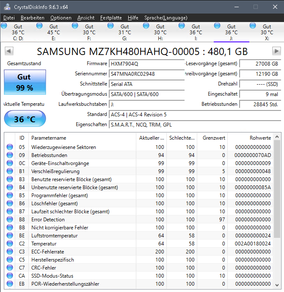Click status icon for Löschfehler (gesamt)
This screenshot has width=284, height=292.
pos(10,203)
